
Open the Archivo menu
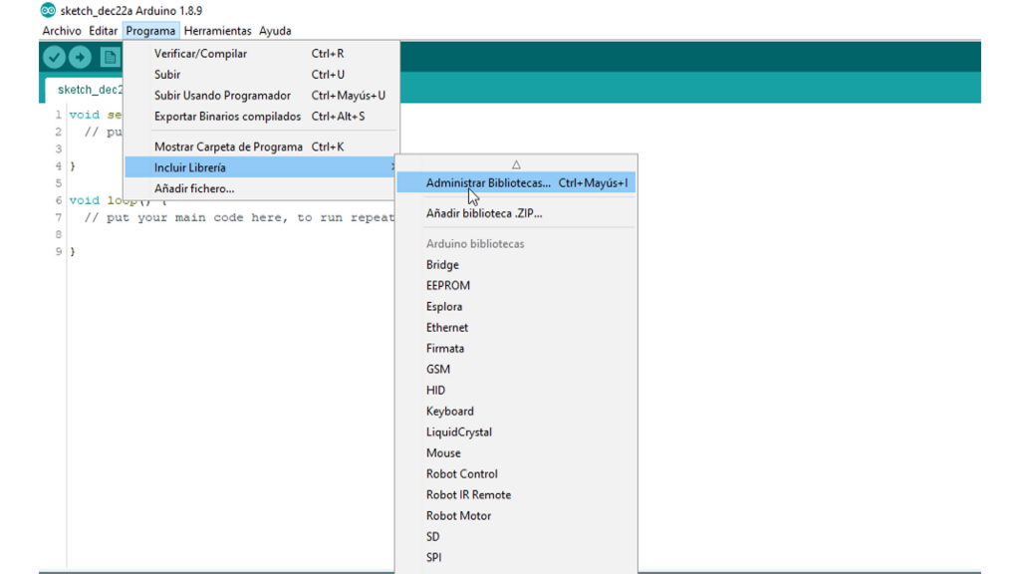coord(62,31)
